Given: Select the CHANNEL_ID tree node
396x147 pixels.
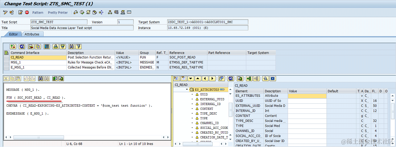Looking at the screenshot, I should click(209, 123).
